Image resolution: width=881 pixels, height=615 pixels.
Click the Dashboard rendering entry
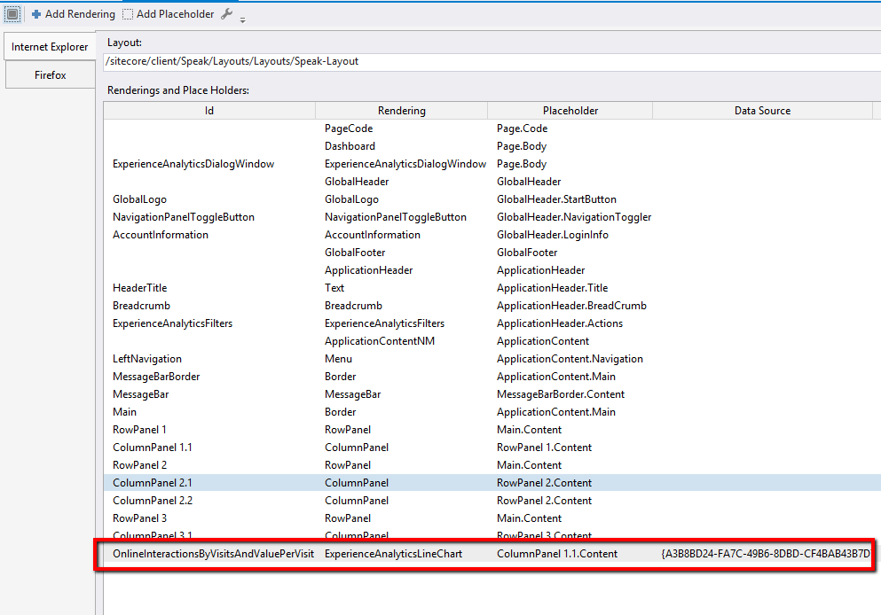350,146
